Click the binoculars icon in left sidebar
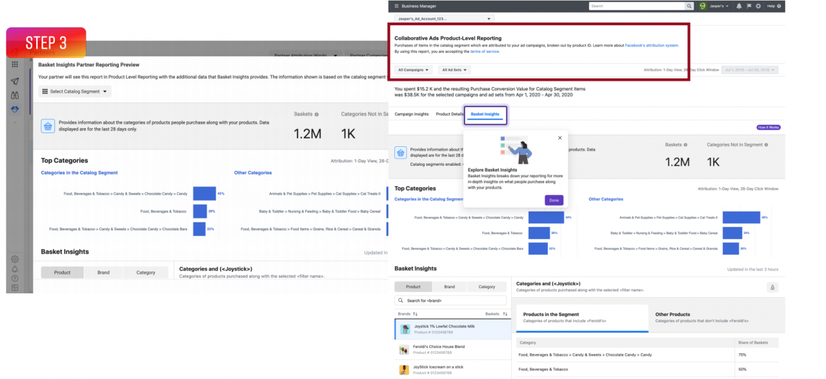 pyautogui.click(x=15, y=95)
